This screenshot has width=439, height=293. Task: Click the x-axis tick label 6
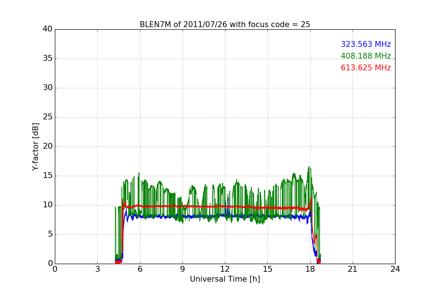coord(140,269)
